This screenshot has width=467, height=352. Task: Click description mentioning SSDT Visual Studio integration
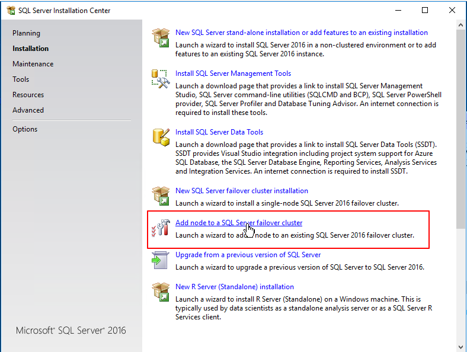pyautogui.click(x=306, y=158)
